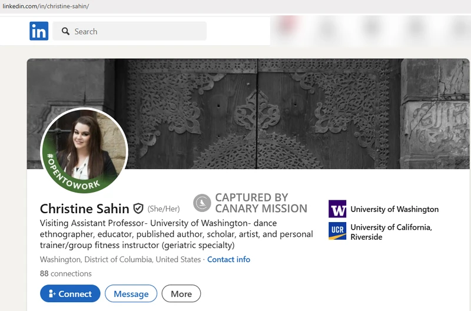
Task: Click the Message button
Action: (x=131, y=293)
